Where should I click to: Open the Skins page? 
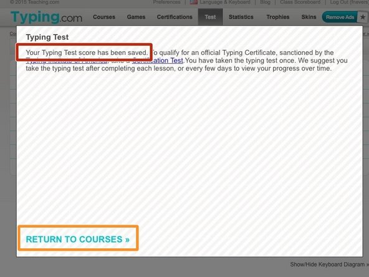[309, 17]
